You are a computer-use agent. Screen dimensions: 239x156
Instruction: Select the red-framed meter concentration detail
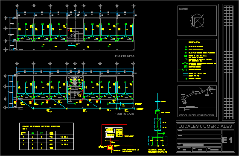[x=114, y=135]
